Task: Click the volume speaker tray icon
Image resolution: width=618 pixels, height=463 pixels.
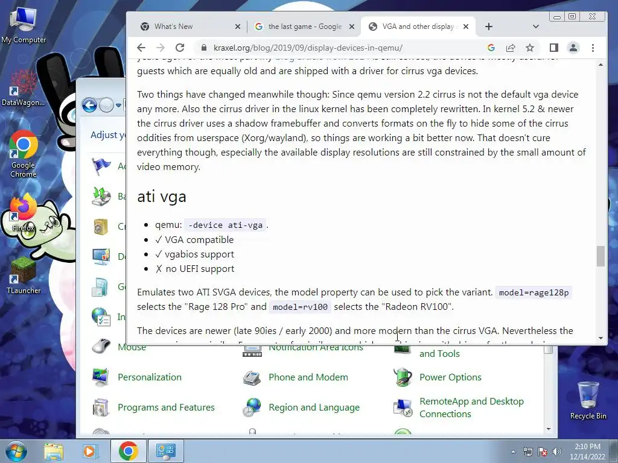Action: 557,452
